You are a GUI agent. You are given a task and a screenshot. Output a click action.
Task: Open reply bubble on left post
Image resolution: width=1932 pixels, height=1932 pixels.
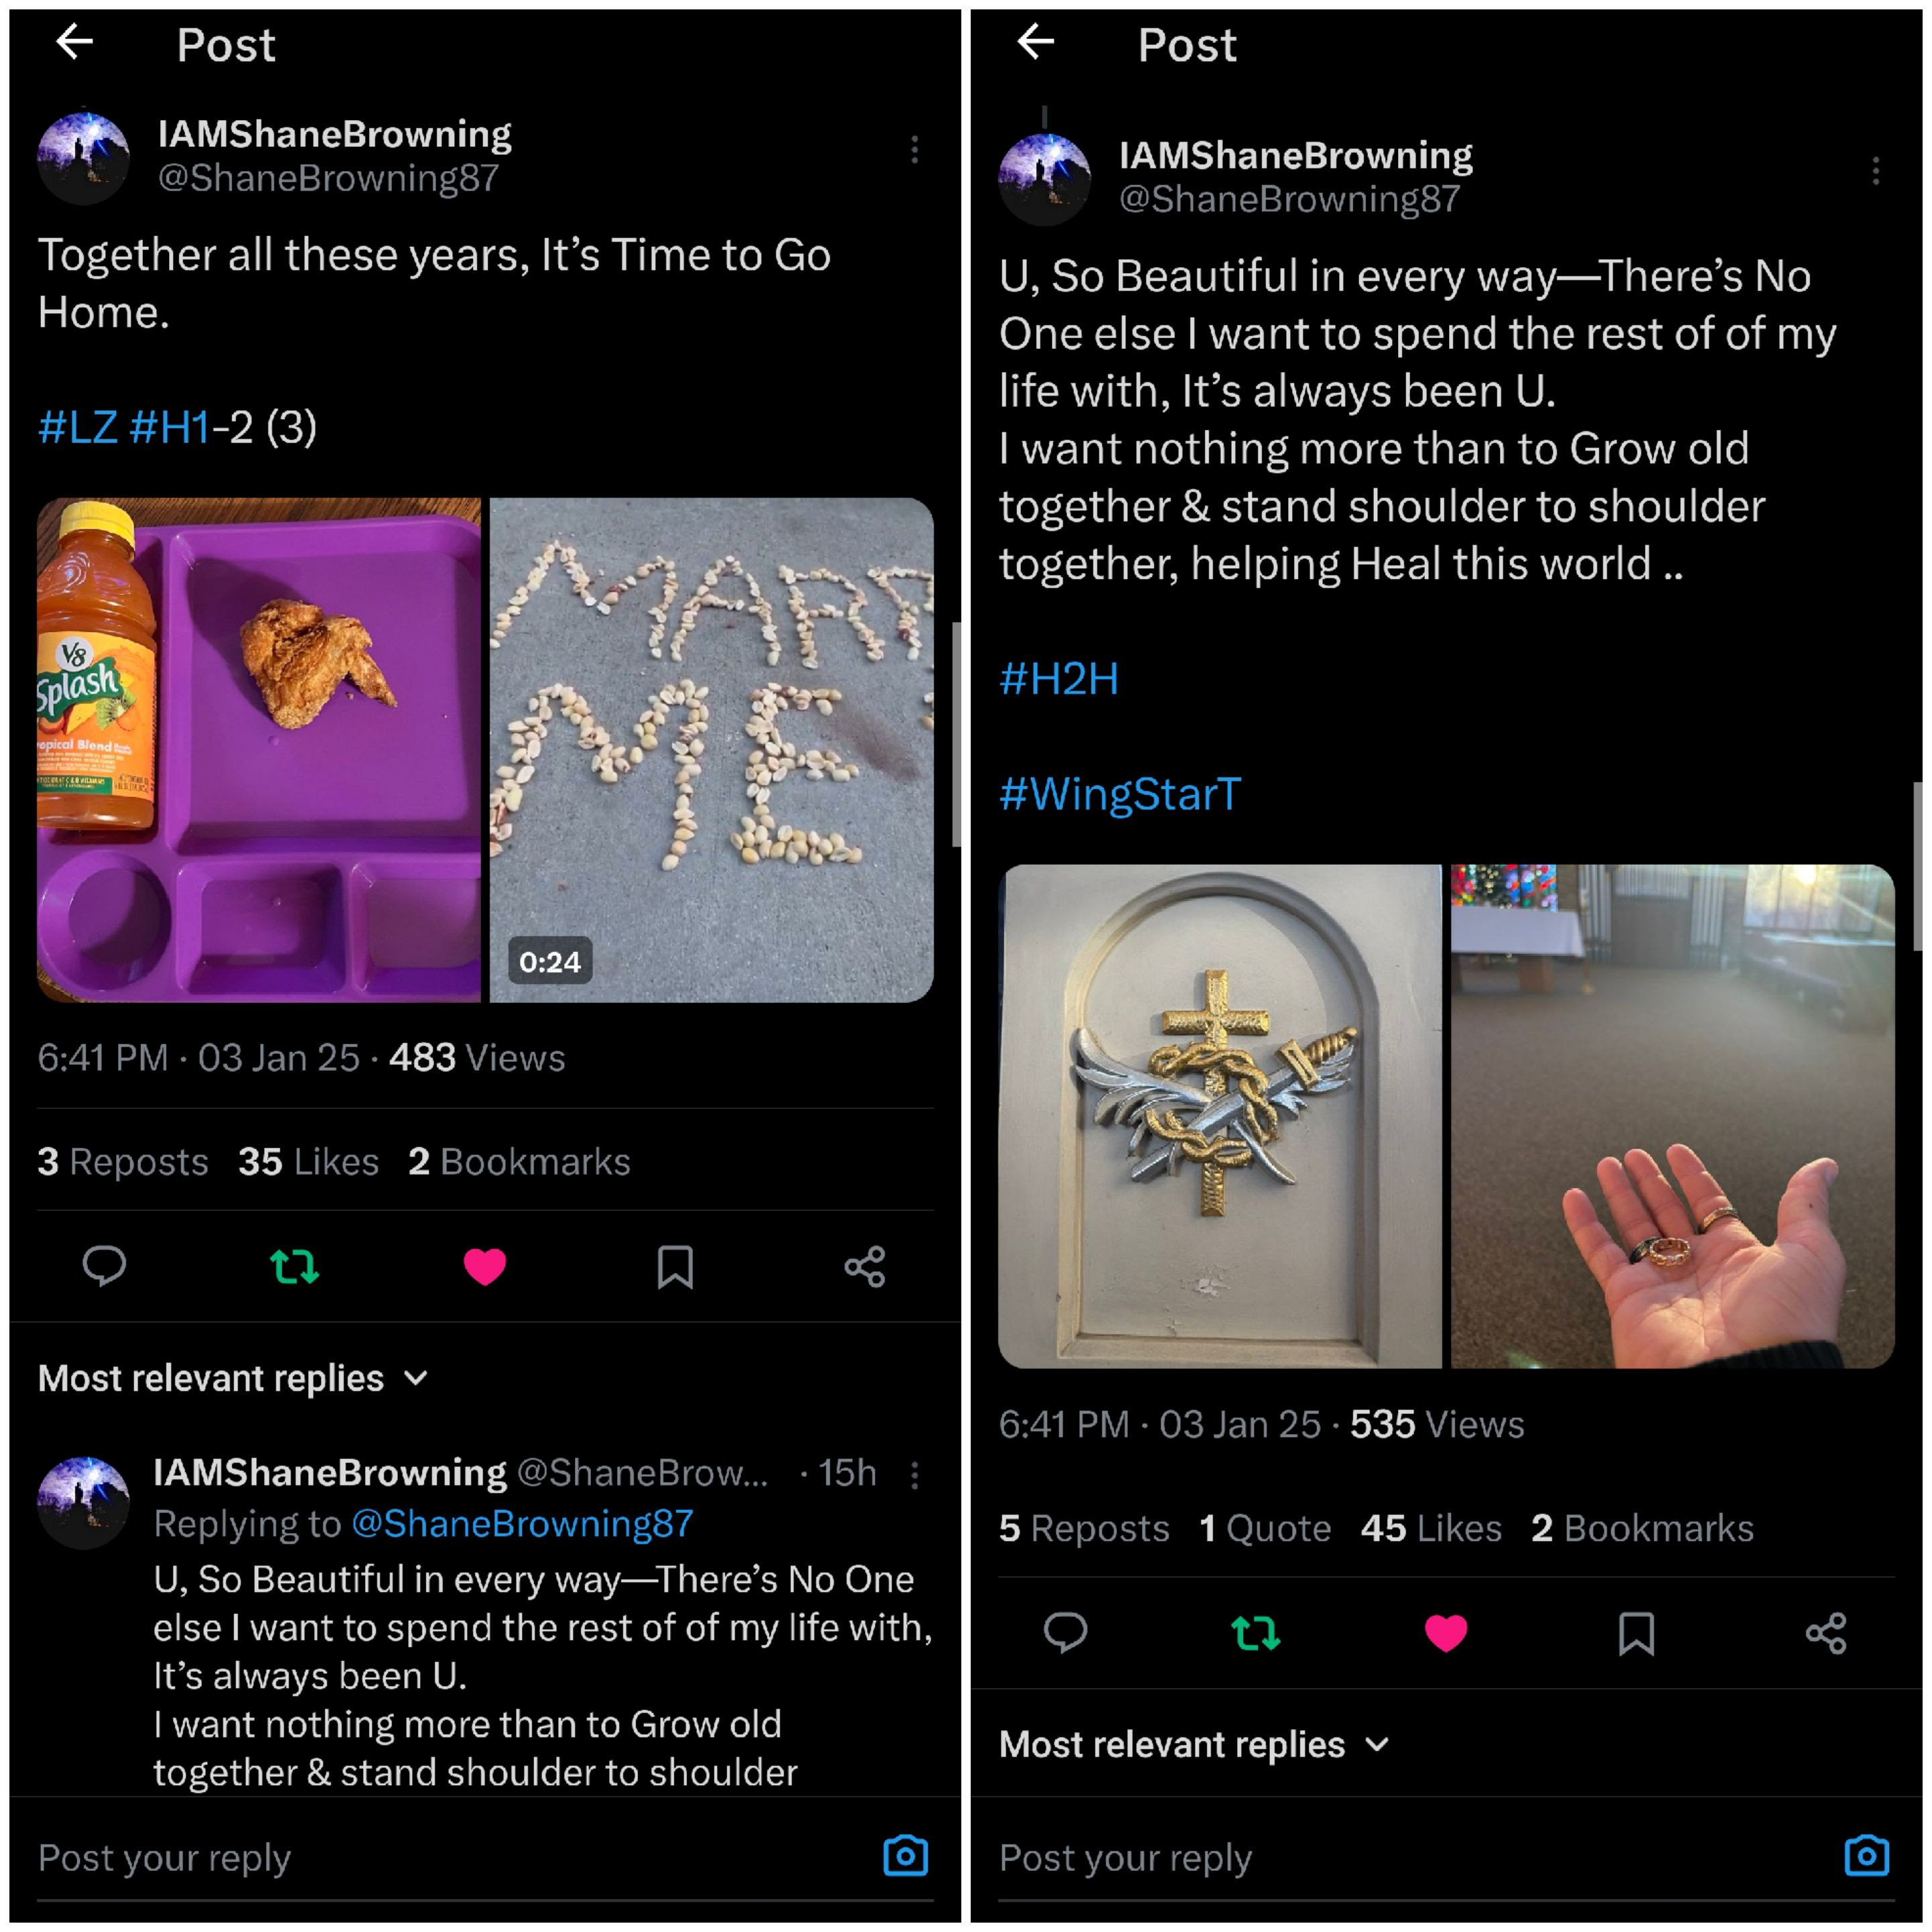104,1266
